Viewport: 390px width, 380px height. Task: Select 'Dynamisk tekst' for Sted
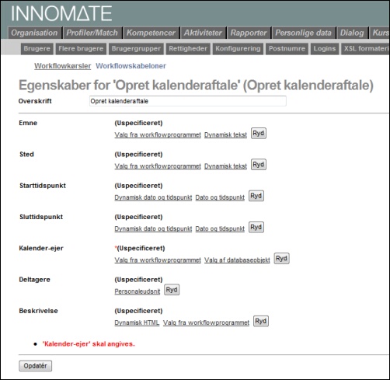tap(225, 166)
